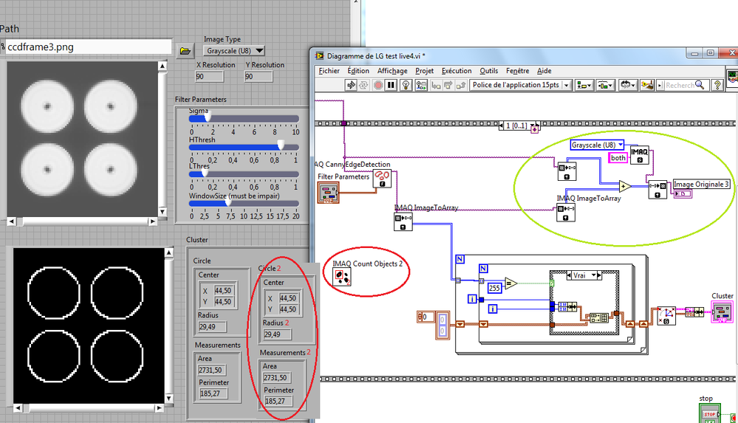Open the Distribute Objects dropdown
Image resolution: width=738 pixels, height=423 pixels.
[x=605, y=85]
